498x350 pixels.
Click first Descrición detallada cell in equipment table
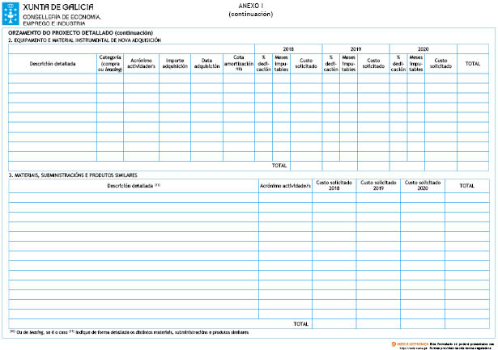(53, 78)
